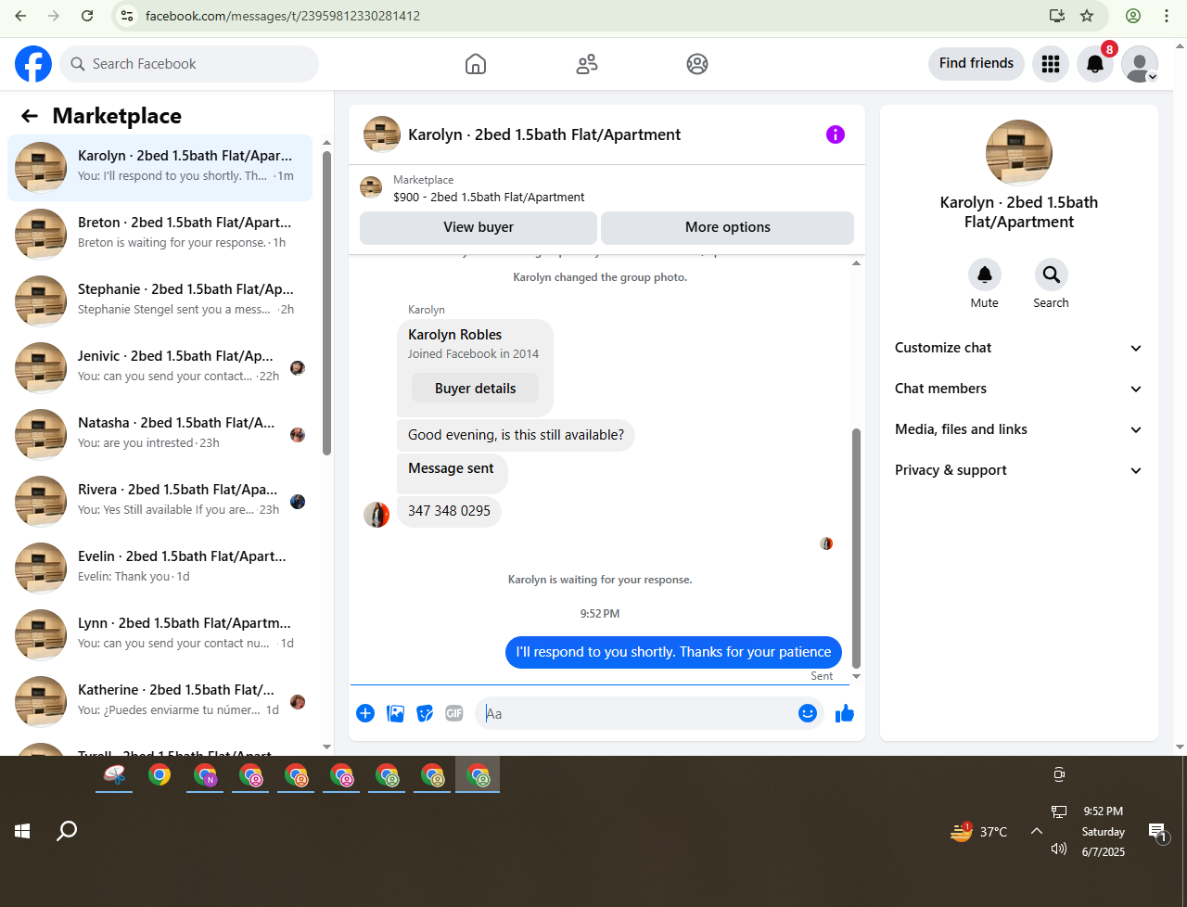The height and width of the screenshot is (907, 1187).
Task: Click the browser address bar URL
Action: (x=282, y=16)
